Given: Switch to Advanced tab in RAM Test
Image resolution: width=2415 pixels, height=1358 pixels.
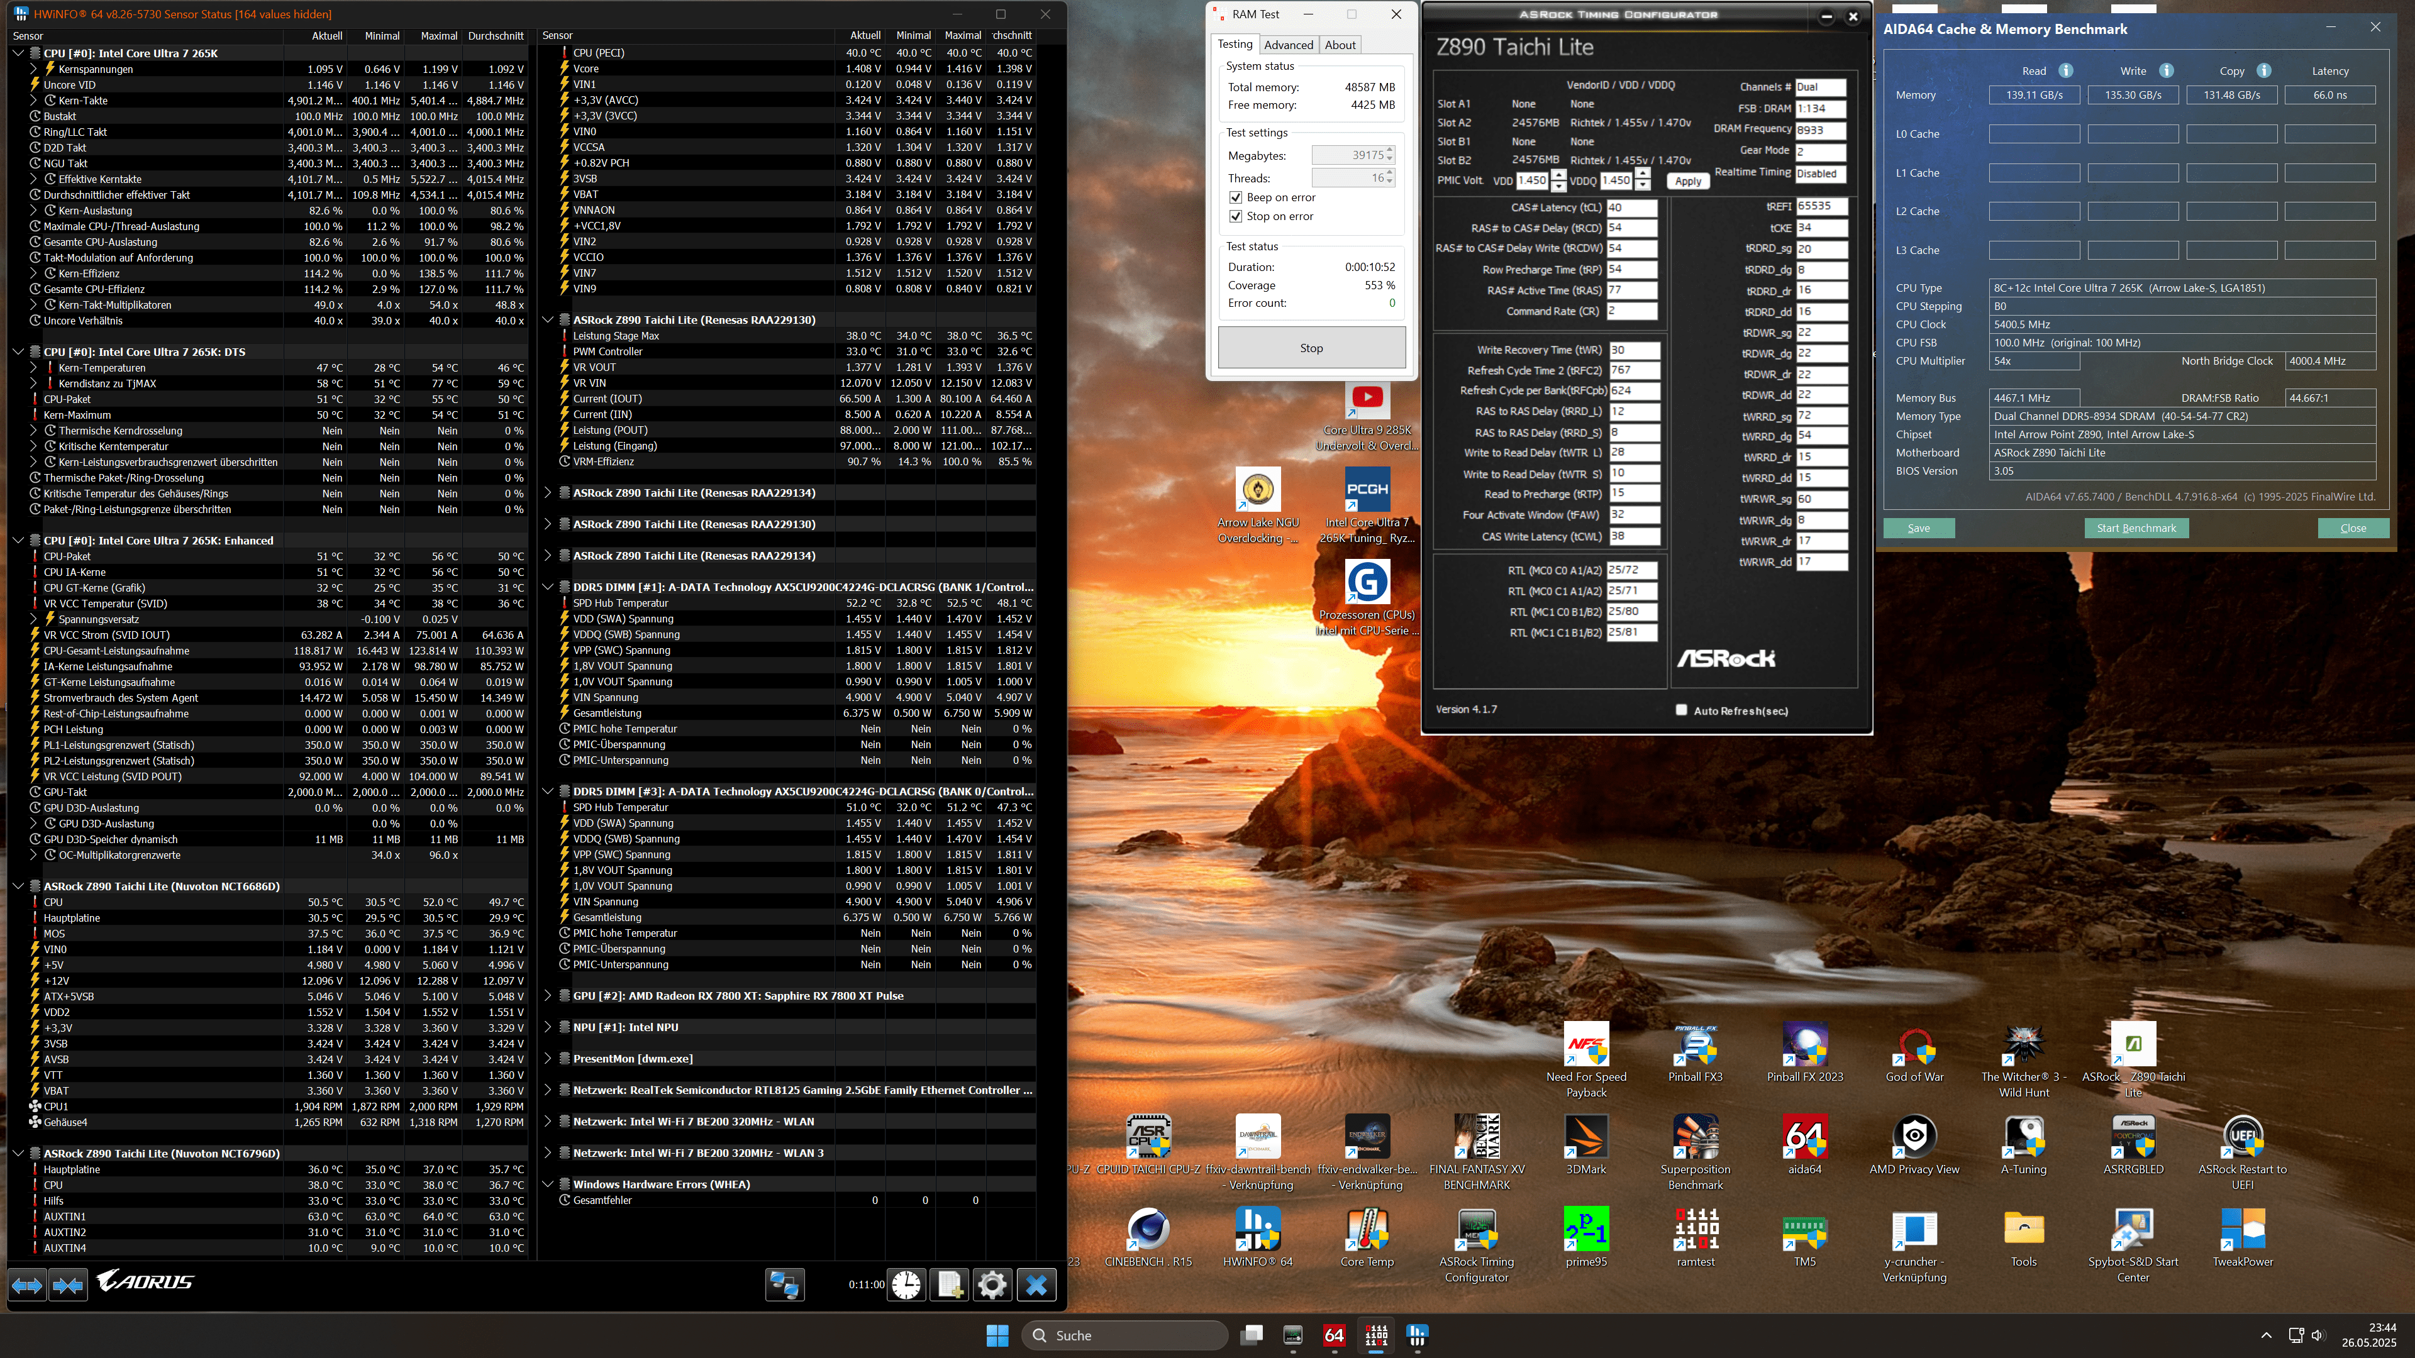Looking at the screenshot, I should (x=1288, y=45).
